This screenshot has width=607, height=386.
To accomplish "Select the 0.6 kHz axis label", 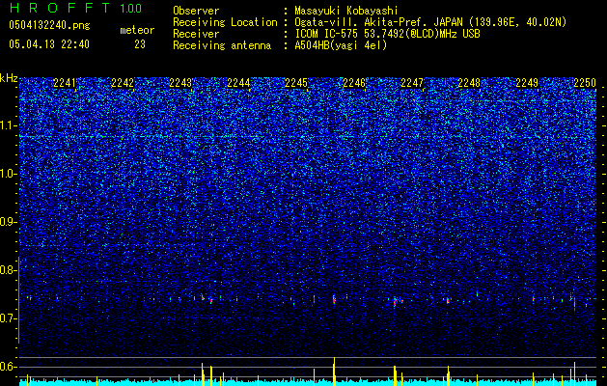I will point(8,367).
